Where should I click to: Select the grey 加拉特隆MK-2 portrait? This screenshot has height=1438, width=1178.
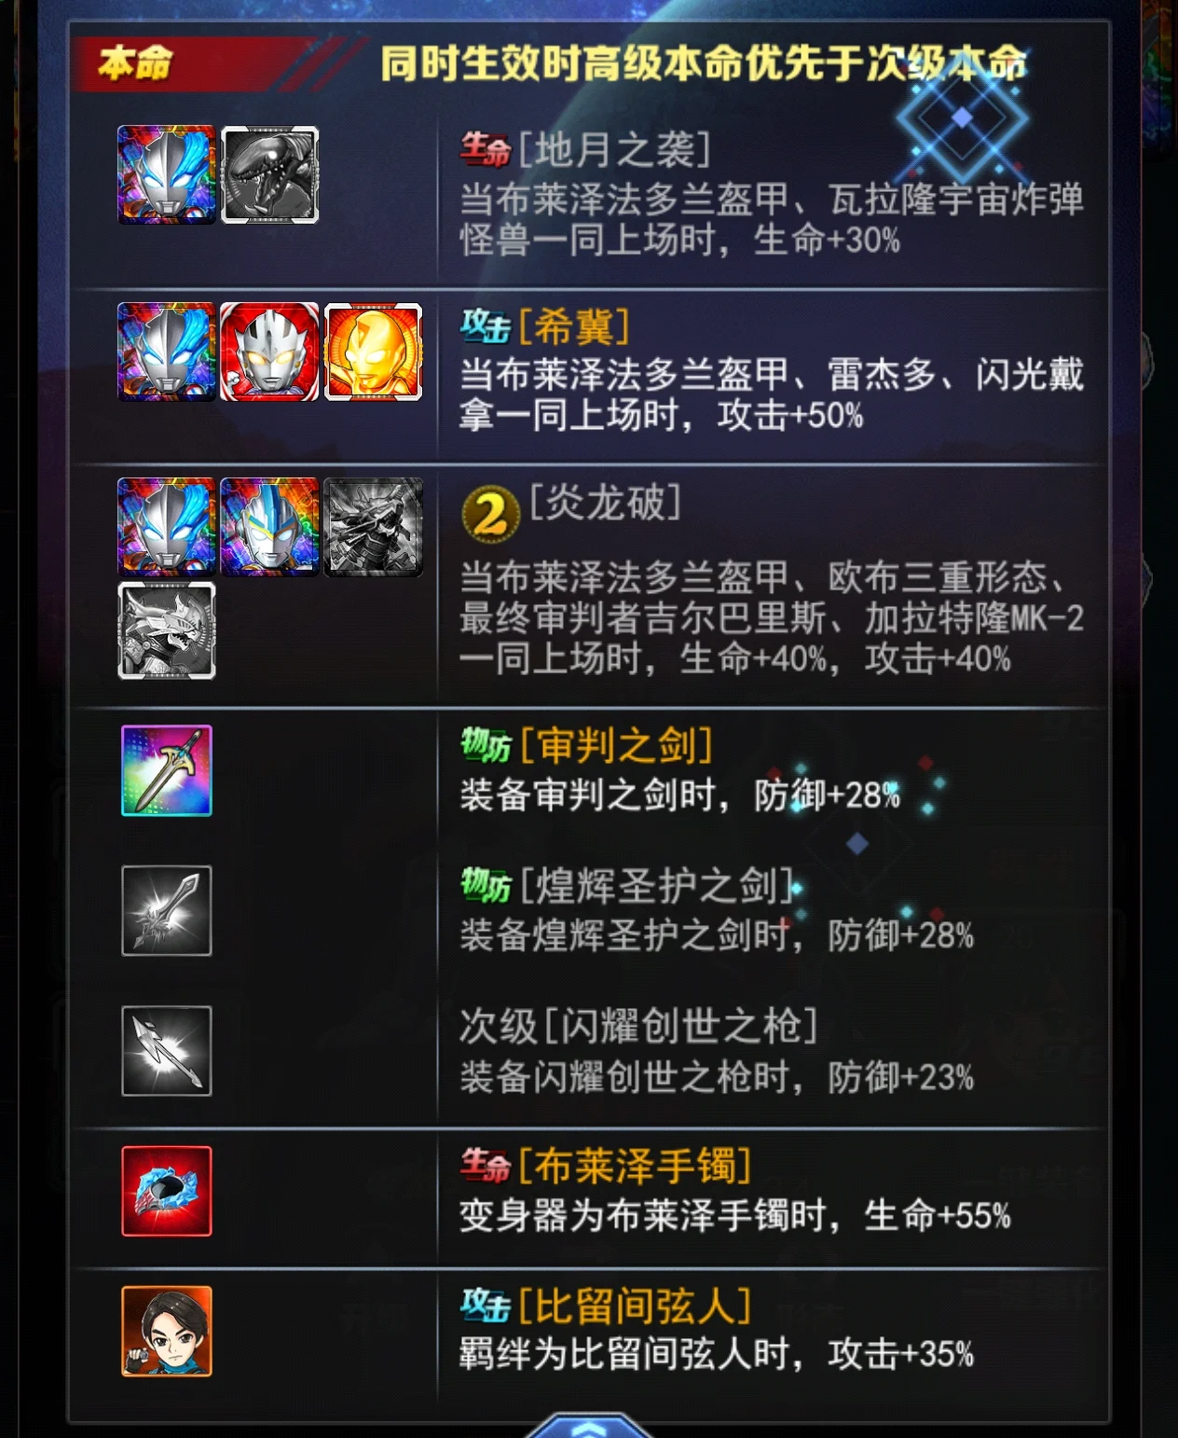[x=167, y=630]
